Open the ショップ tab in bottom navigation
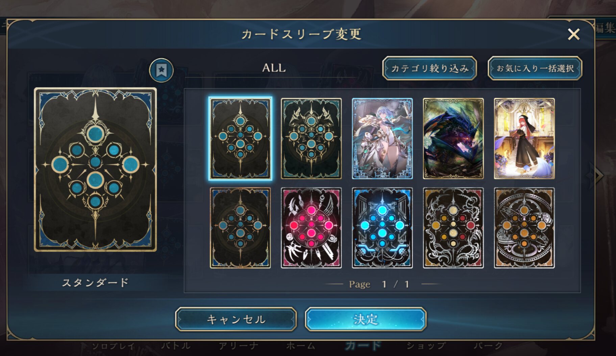The height and width of the screenshot is (356, 616). [x=426, y=346]
